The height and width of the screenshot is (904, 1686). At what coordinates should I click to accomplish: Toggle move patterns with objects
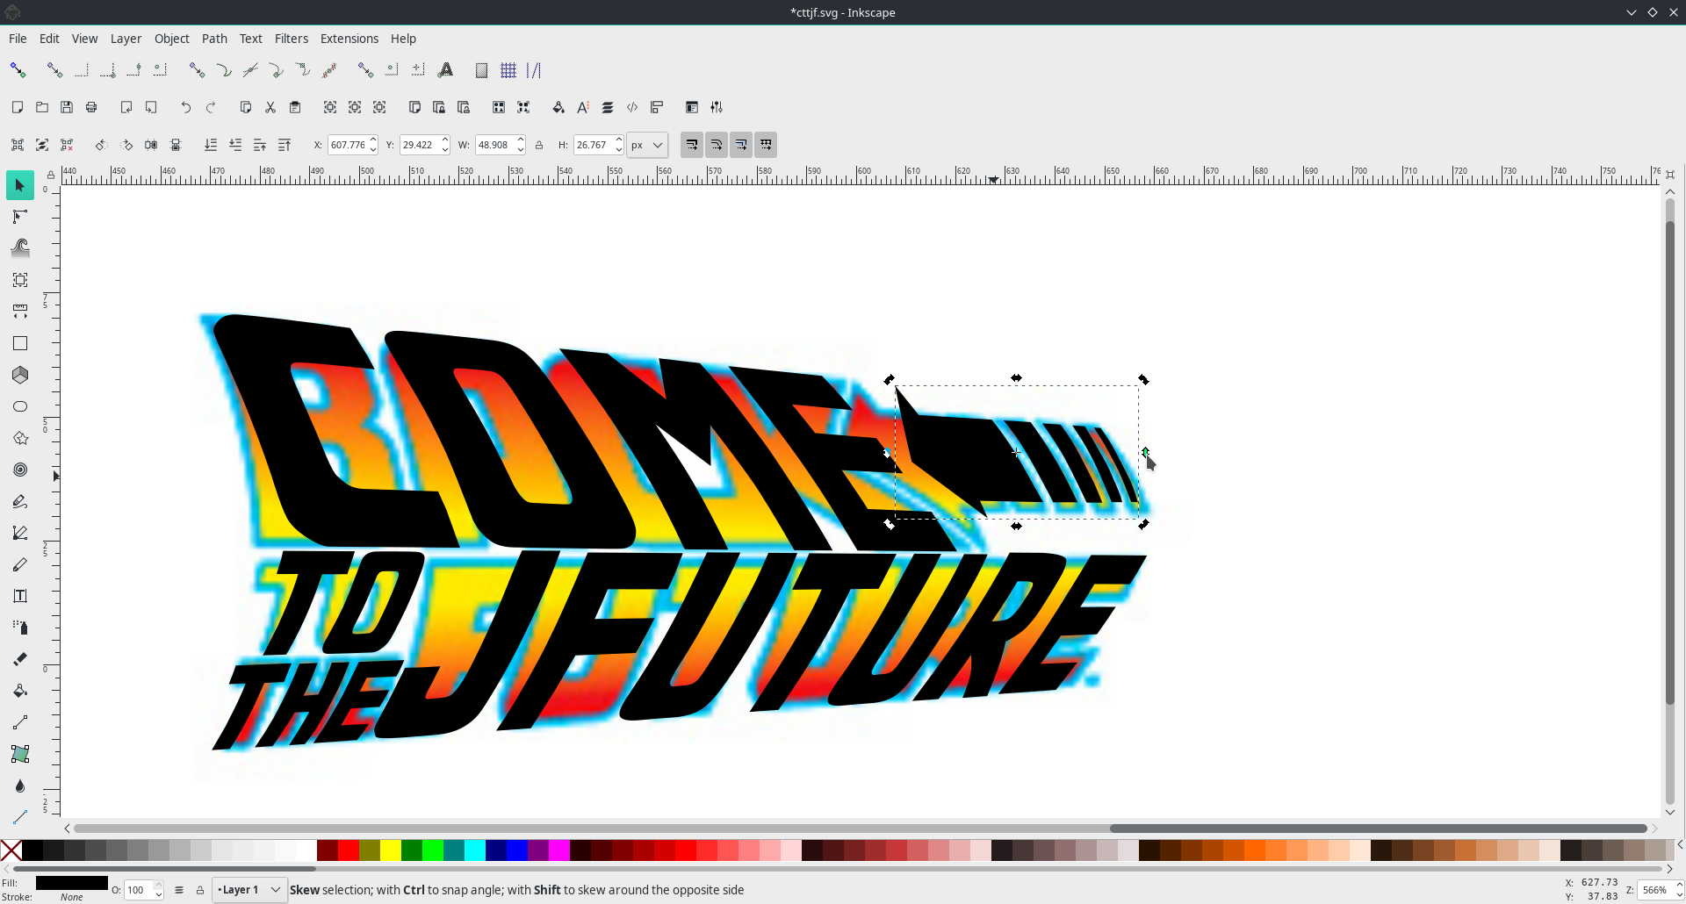(766, 145)
